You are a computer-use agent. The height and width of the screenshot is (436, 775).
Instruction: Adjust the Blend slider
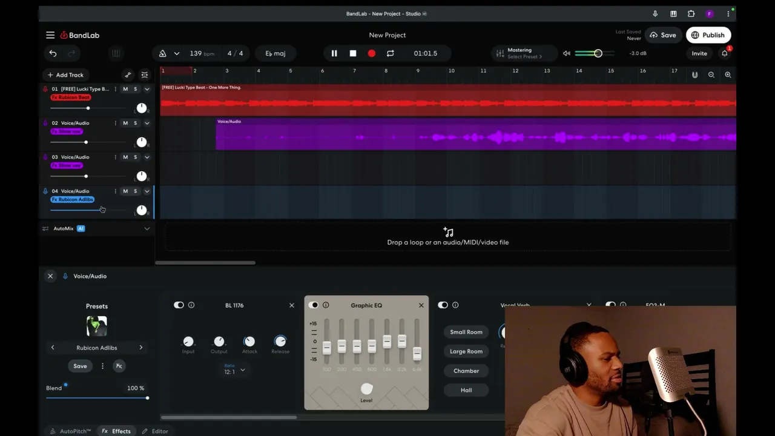tap(97, 398)
